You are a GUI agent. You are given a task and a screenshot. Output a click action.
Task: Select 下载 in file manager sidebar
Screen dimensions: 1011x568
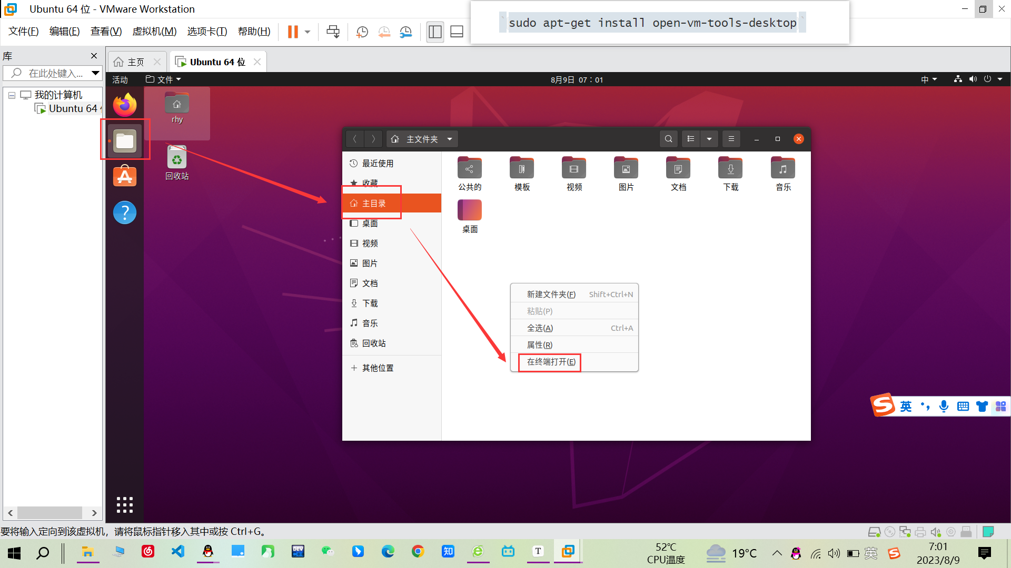392,303
